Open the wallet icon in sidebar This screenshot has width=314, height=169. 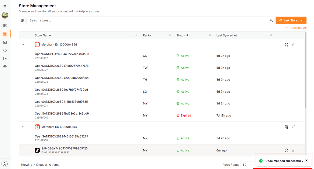click(x=5, y=59)
